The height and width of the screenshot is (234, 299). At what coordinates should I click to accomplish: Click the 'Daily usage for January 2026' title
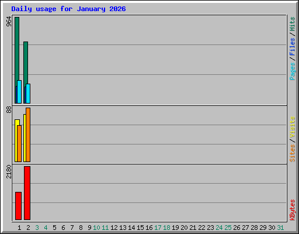click(x=68, y=9)
